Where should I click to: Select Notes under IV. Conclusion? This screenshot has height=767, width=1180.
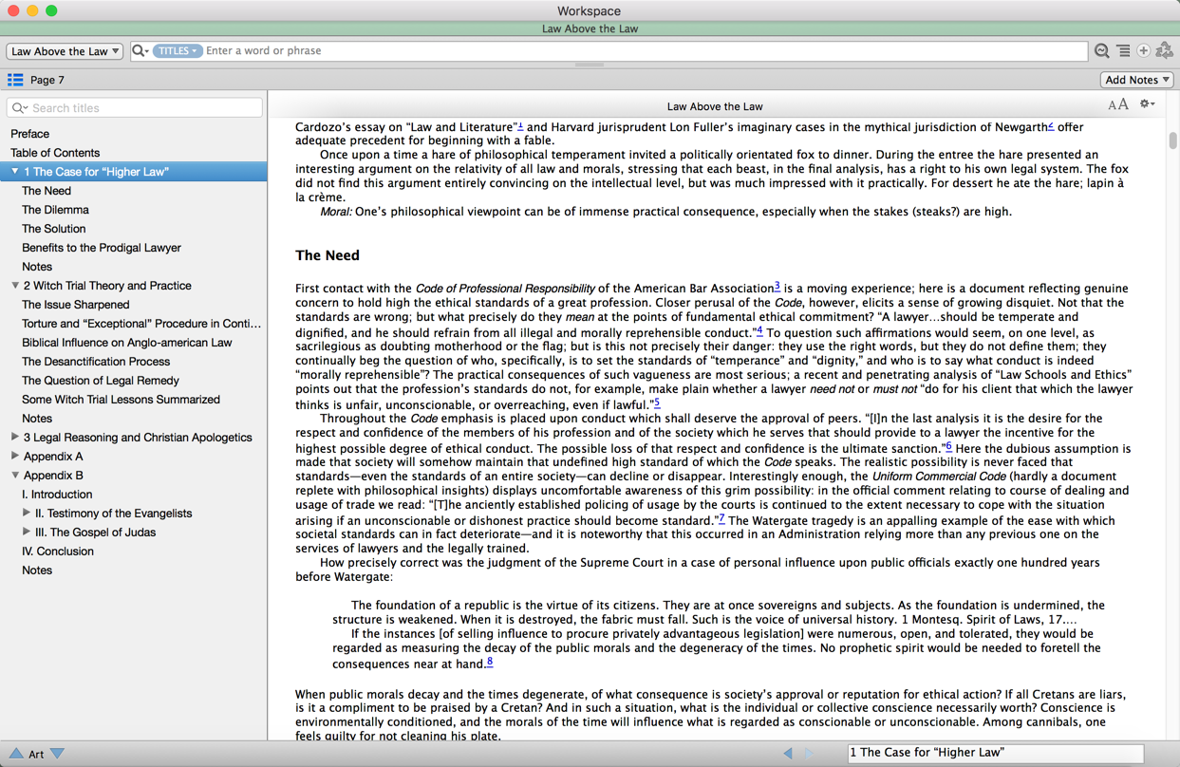tap(37, 571)
